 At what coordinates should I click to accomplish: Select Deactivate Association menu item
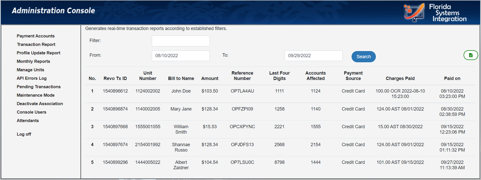[x=40, y=104]
